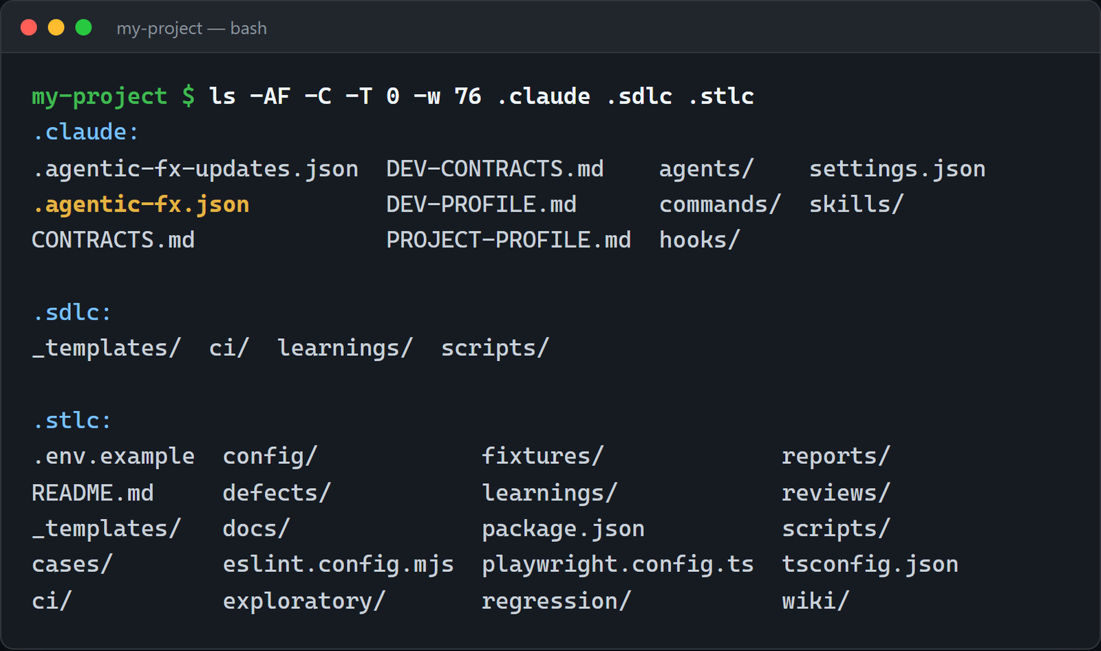The image size is (1101, 651).
Task: Click '.env.example' filename
Action: pos(114,456)
